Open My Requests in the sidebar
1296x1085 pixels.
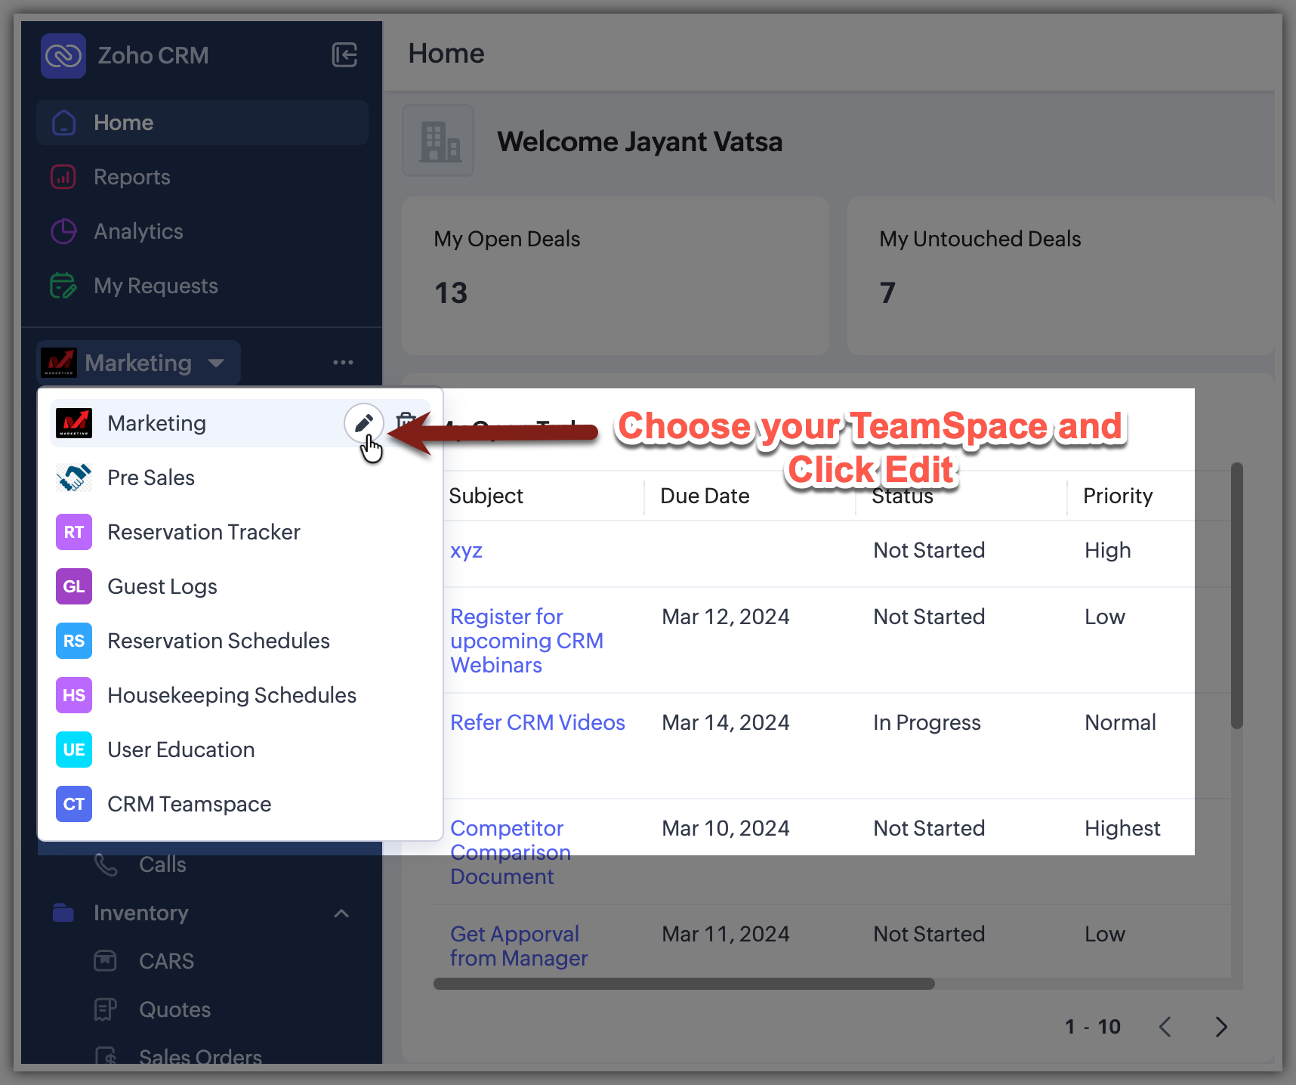[x=156, y=286]
